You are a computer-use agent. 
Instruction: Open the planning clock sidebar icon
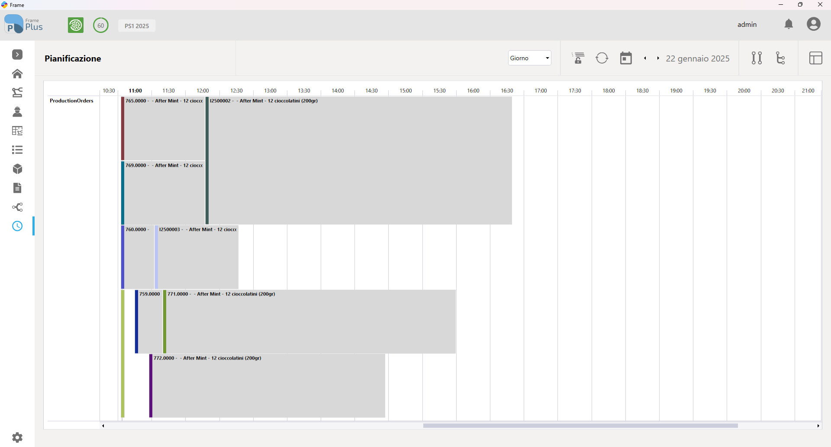point(17,226)
